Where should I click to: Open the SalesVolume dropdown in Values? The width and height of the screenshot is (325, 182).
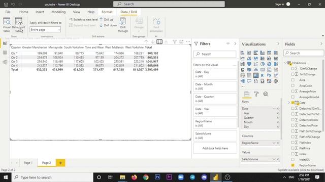(x=274, y=159)
